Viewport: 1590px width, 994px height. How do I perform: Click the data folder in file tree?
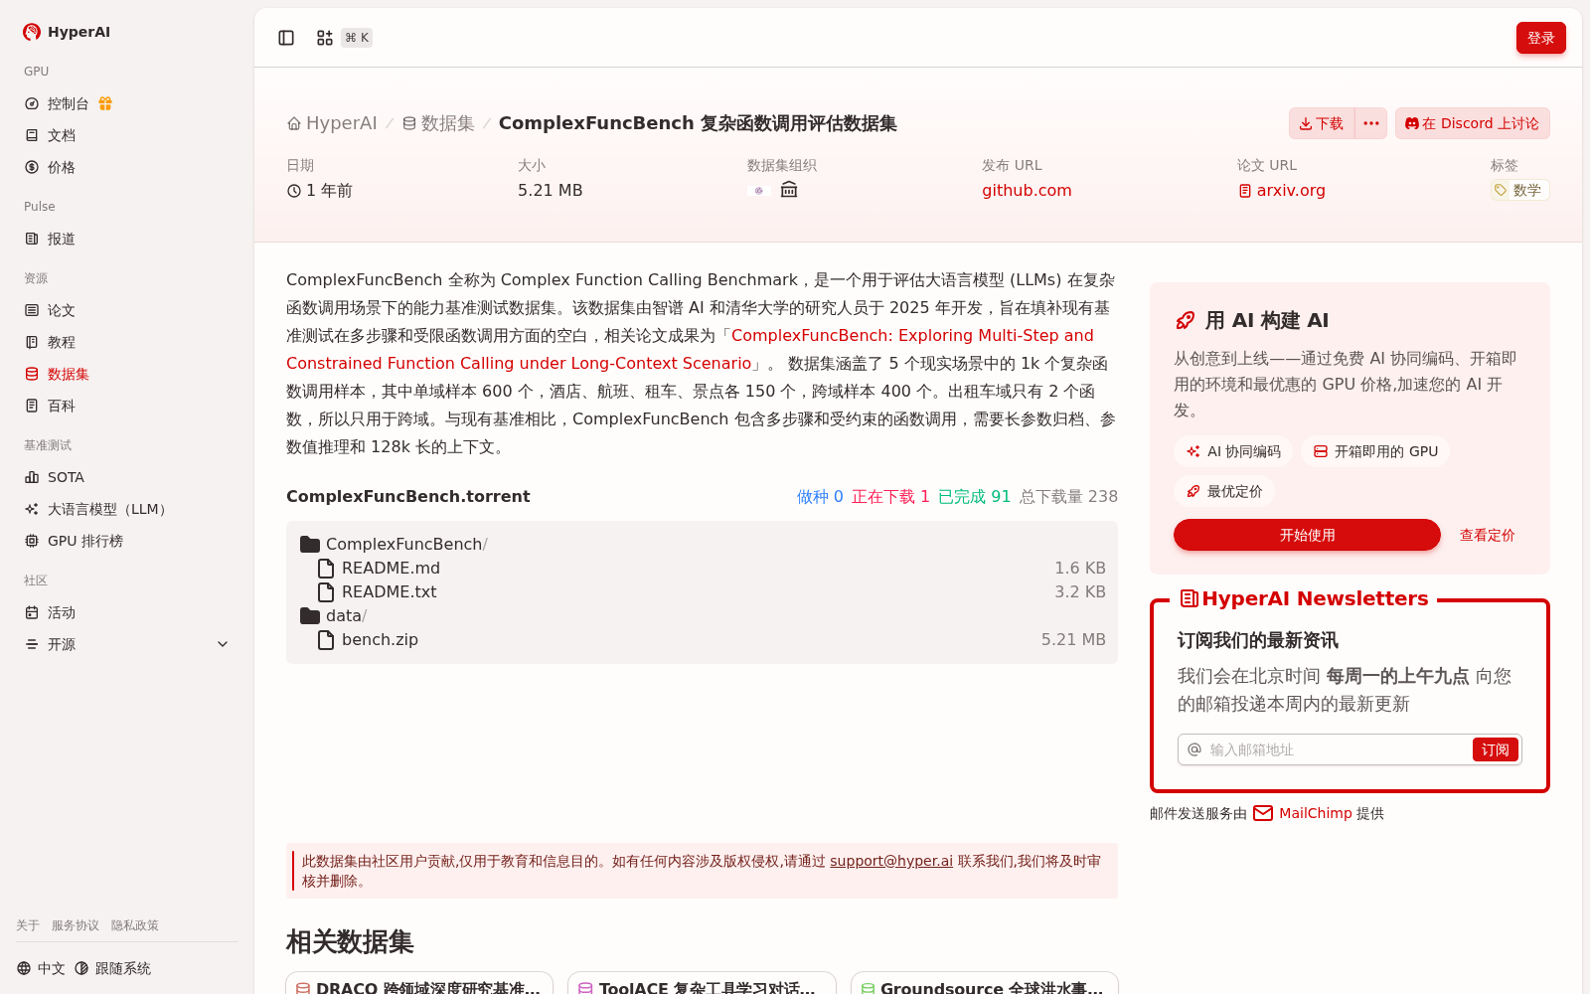pyautogui.click(x=334, y=615)
